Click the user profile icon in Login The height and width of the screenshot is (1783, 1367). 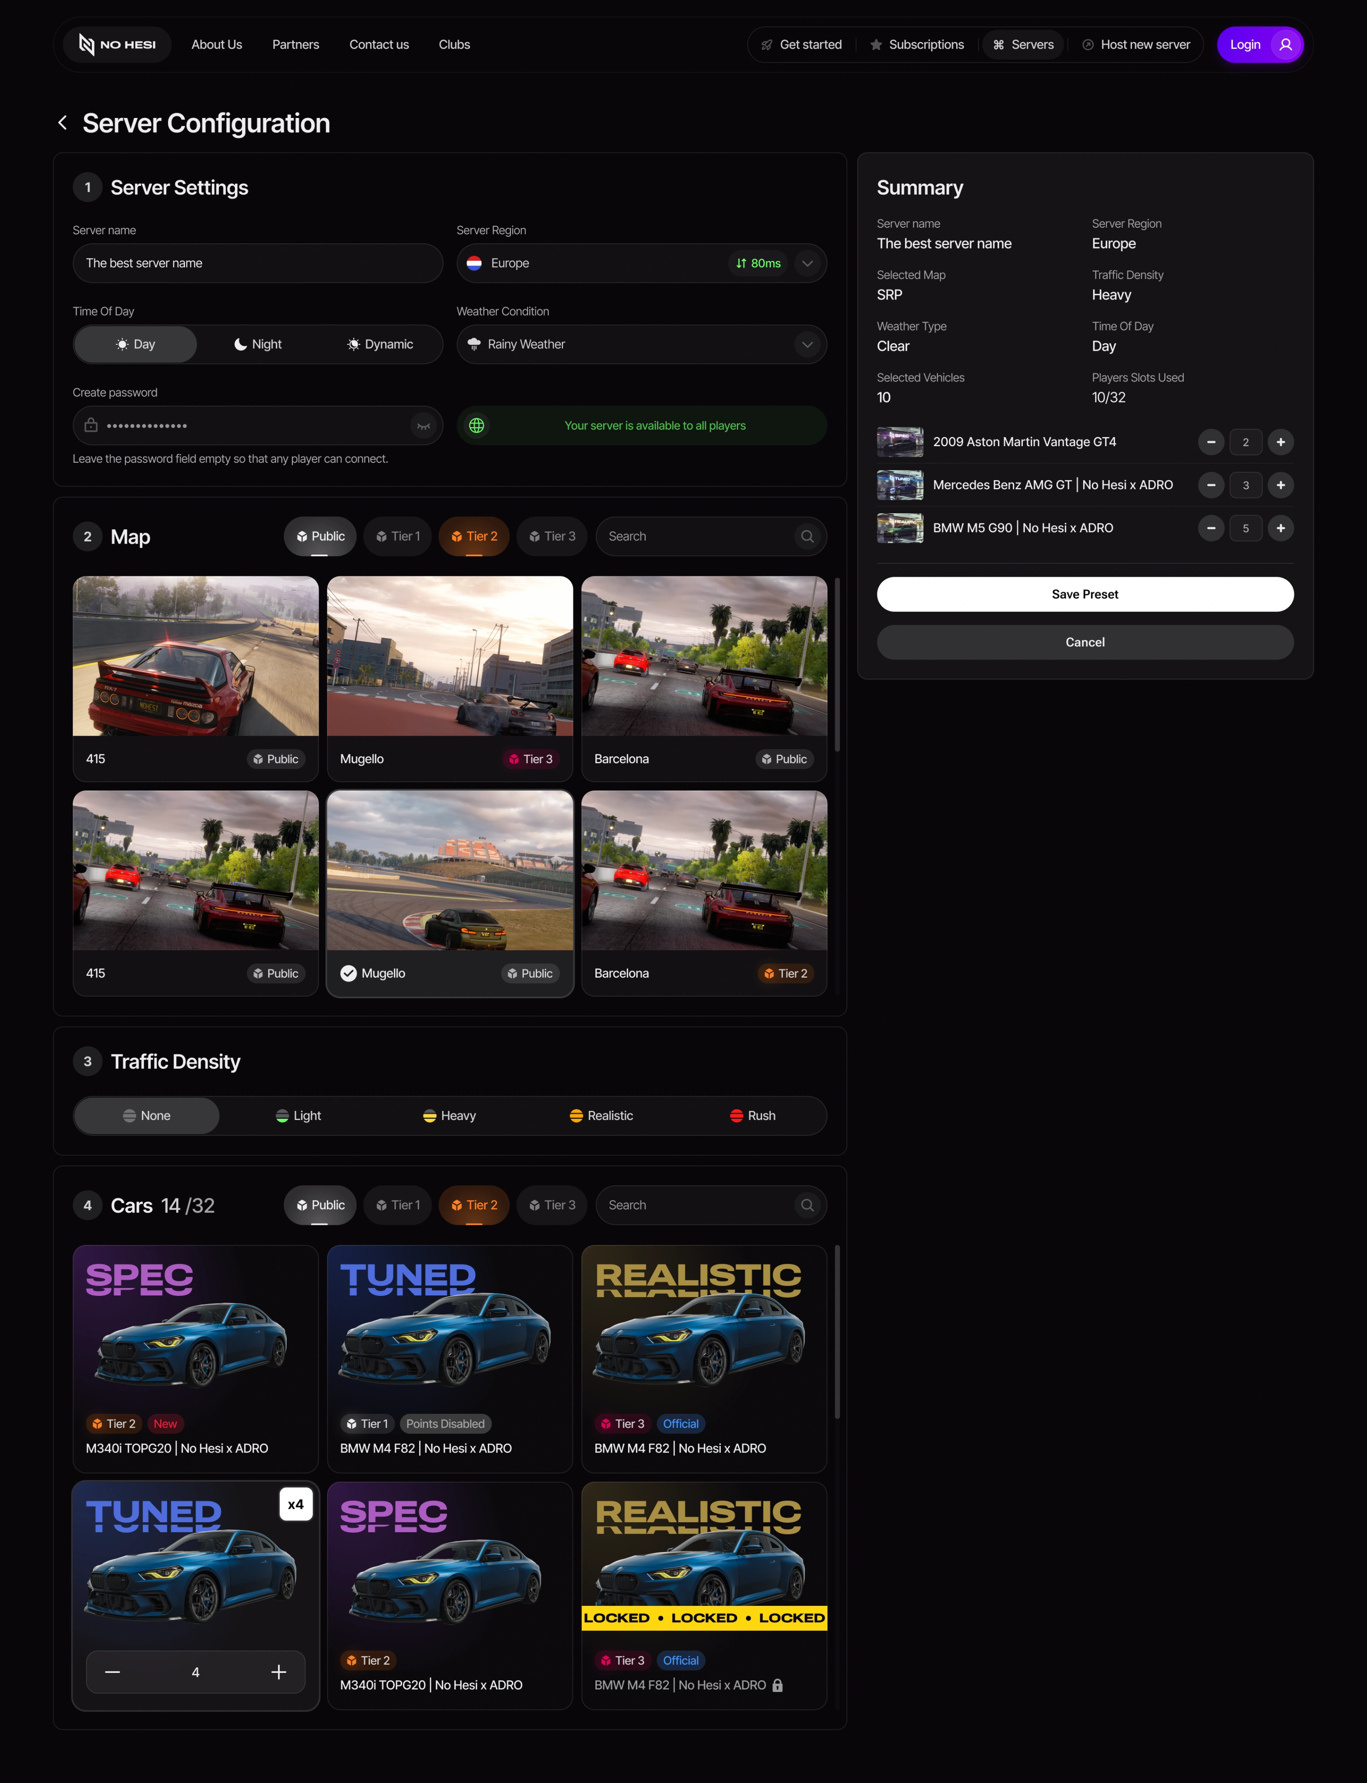(1285, 45)
